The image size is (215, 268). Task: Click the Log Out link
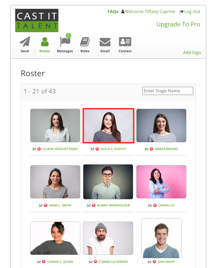(190, 12)
